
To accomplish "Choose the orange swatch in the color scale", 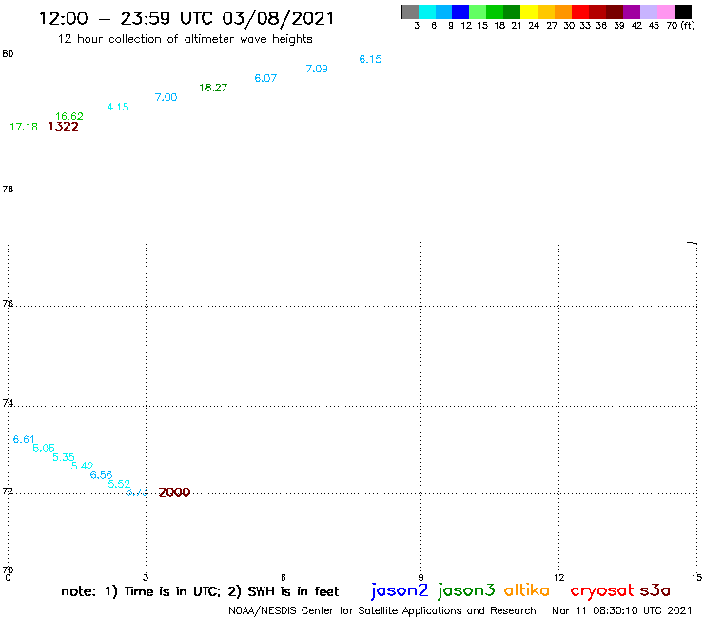I will pyautogui.click(x=563, y=11).
